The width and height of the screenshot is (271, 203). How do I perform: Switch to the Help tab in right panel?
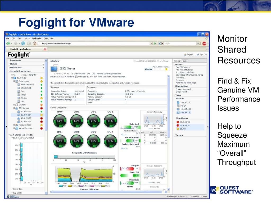185,61
